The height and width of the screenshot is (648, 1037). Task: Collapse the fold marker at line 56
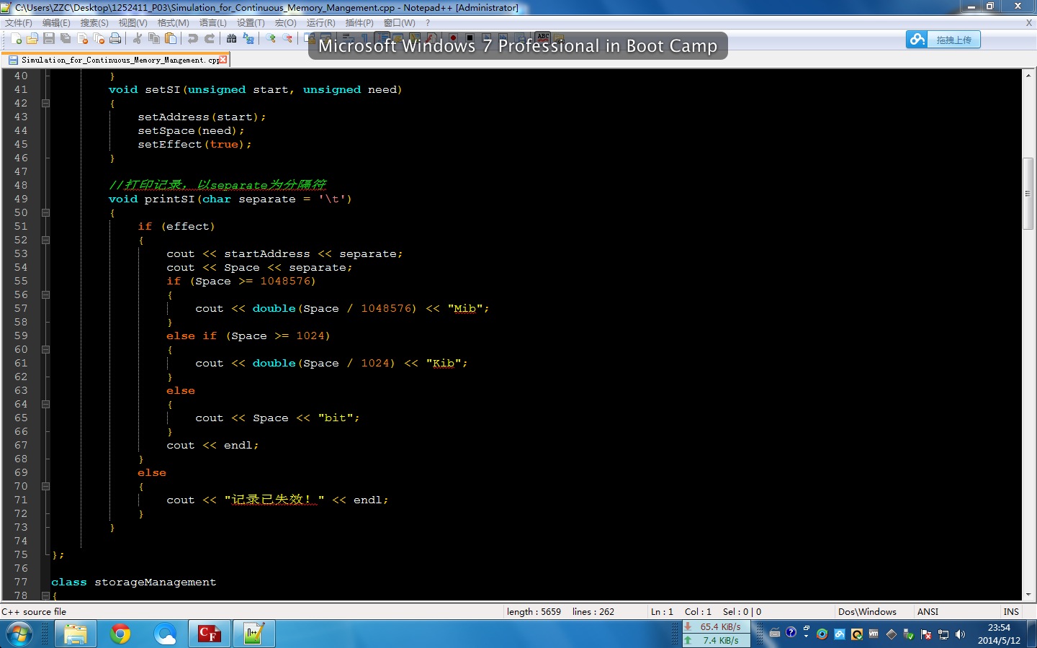pyautogui.click(x=46, y=294)
